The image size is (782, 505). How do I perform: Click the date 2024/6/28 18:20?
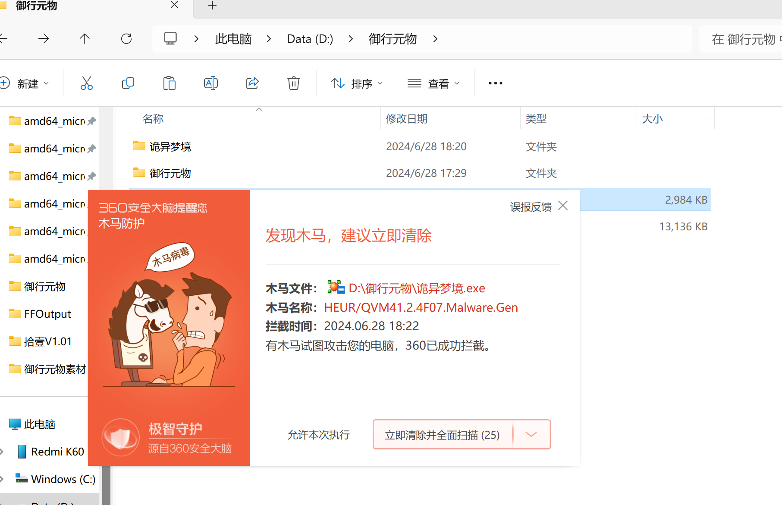click(x=426, y=146)
